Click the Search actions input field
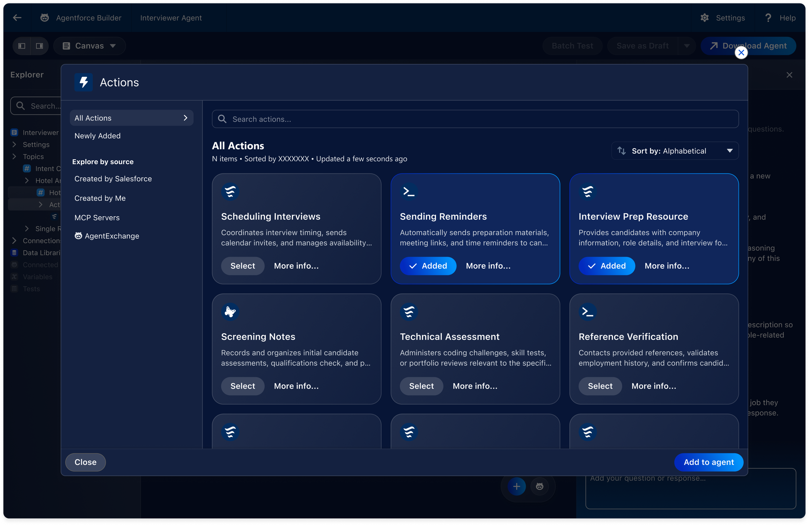This screenshot has height=525, width=809. (x=475, y=119)
